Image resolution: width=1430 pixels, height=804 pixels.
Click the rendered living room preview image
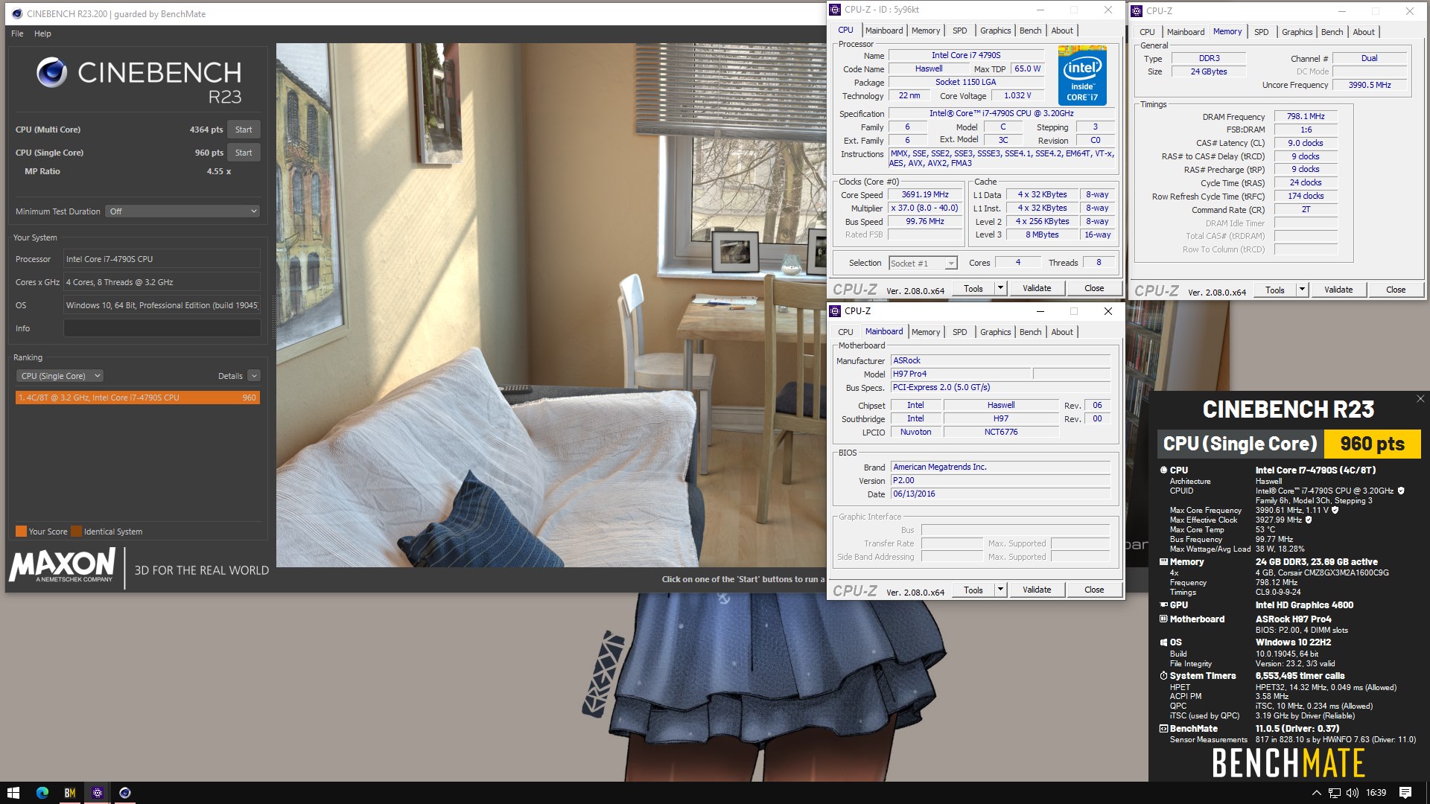point(550,305)
